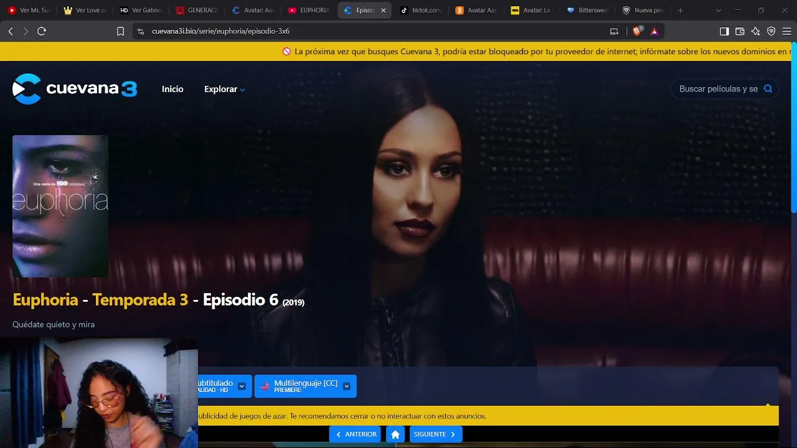Go to series home icon button
Screen dimensions: 797x448
(x=395, y=434)
